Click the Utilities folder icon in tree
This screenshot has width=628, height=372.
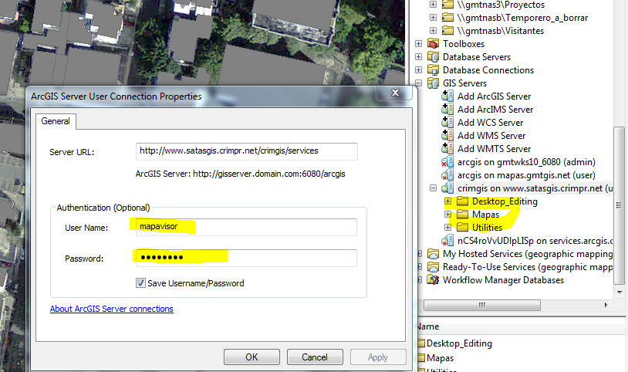pos(463,227)
